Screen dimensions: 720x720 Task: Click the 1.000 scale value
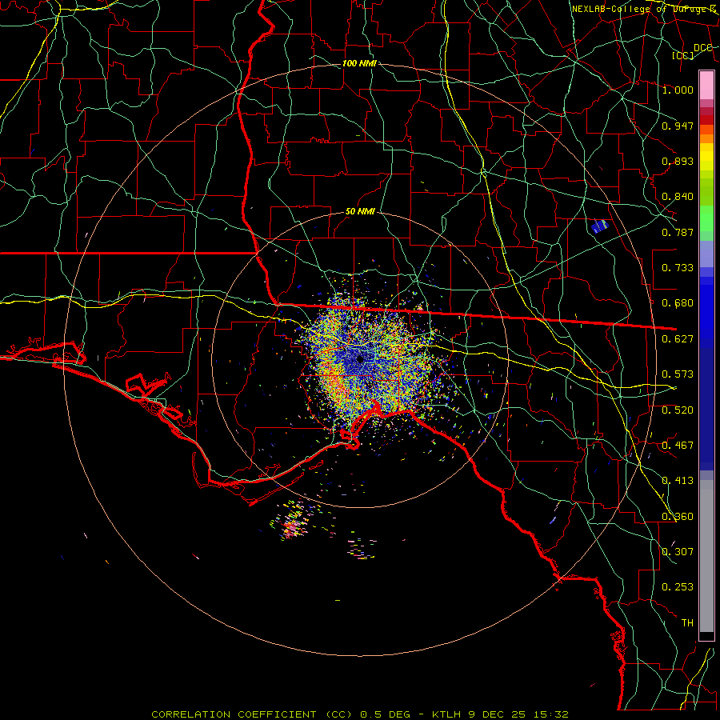(678, 90)
